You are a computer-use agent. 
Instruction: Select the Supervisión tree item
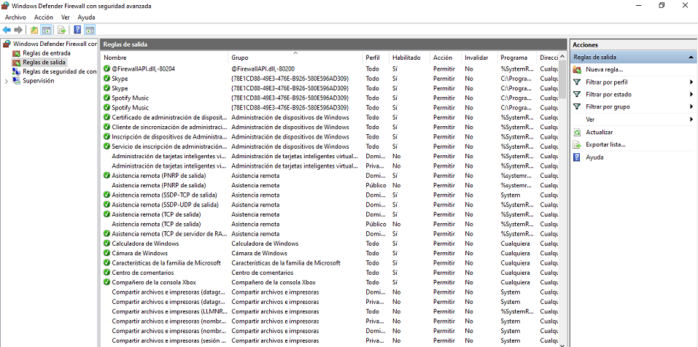click(38, 81)
